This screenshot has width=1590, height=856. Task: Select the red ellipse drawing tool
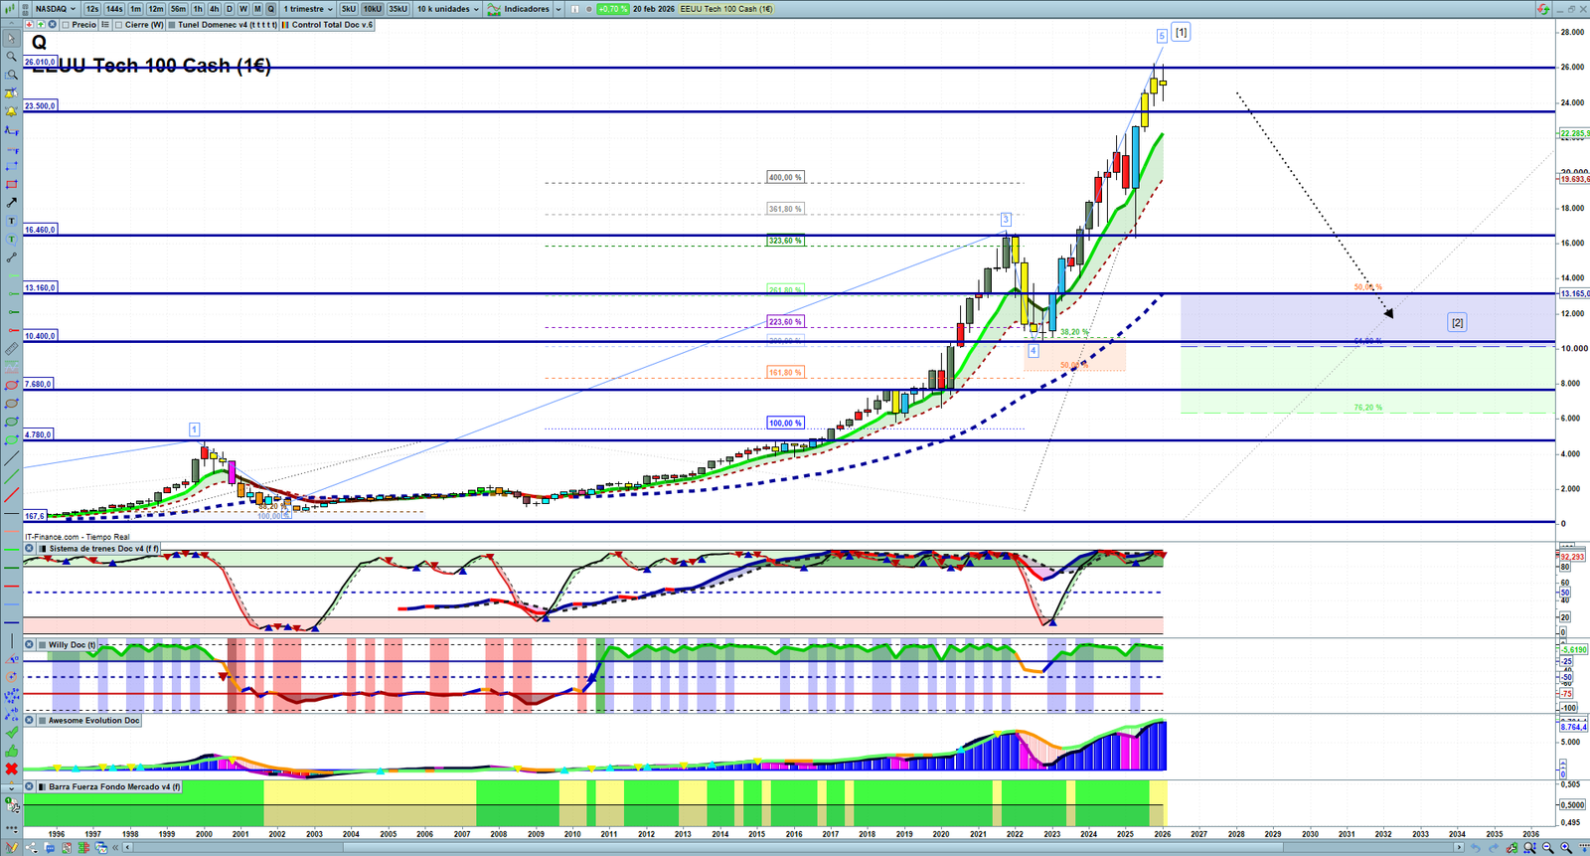click(11, 386)
